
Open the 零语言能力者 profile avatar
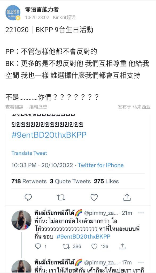tap(13, 13)
